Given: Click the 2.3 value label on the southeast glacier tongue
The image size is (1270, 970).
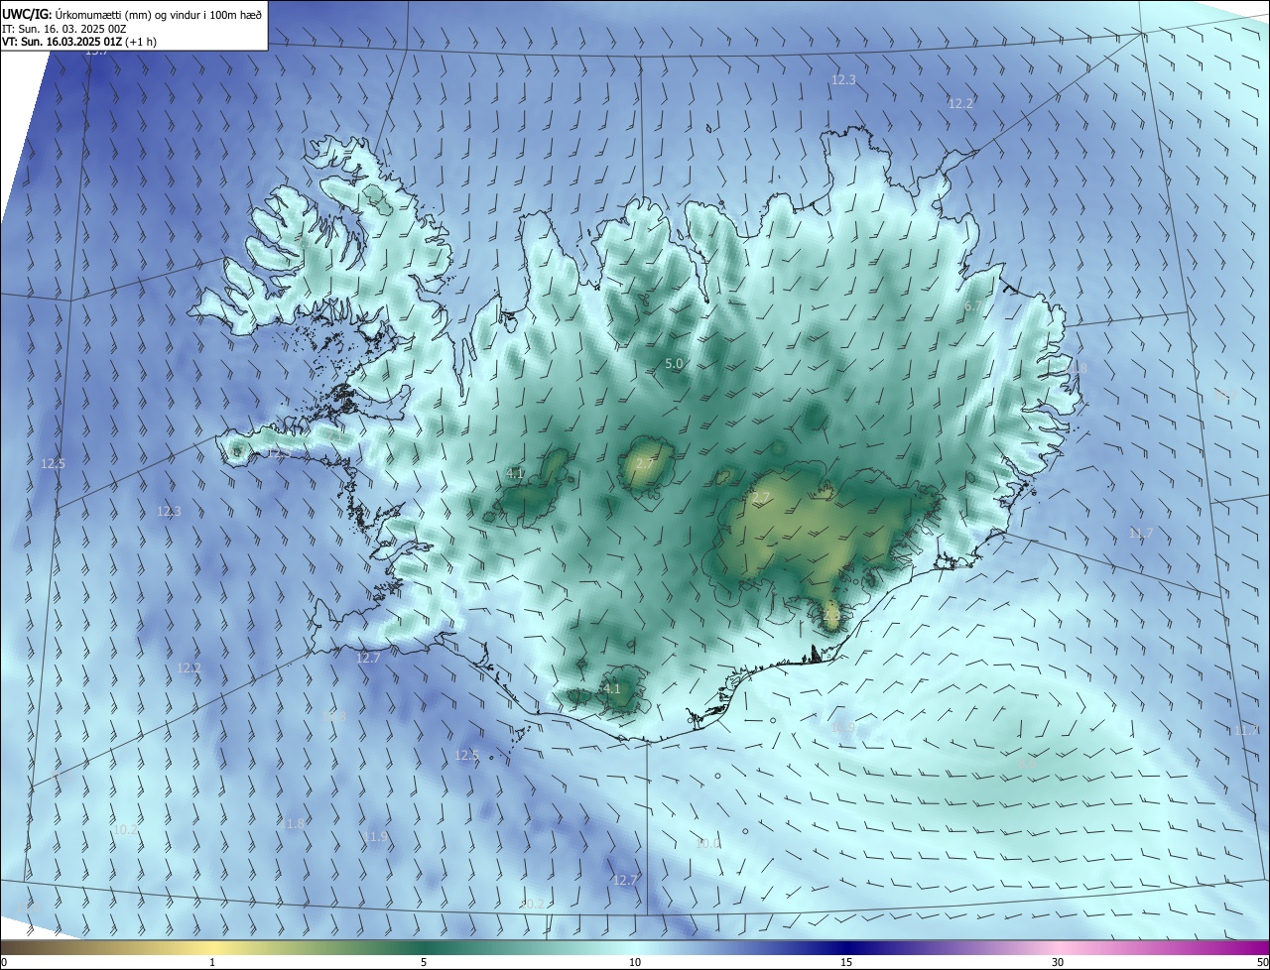Looking at the screenshot, I should click(x=831, y=616).
